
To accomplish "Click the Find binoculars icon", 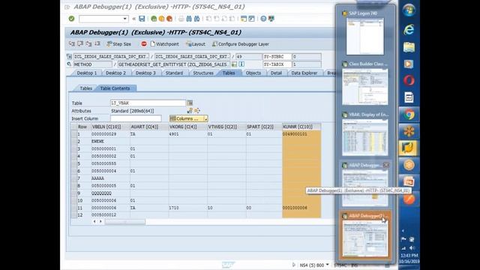I will pyautogui.click(x=189, y=19).
